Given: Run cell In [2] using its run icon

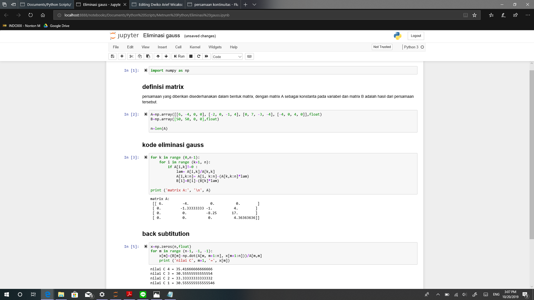Looking at the screenshot, I should click(x=146, y=114).
